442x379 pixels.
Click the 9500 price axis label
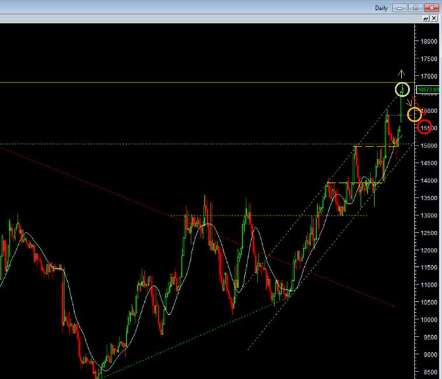pos(430,338)
